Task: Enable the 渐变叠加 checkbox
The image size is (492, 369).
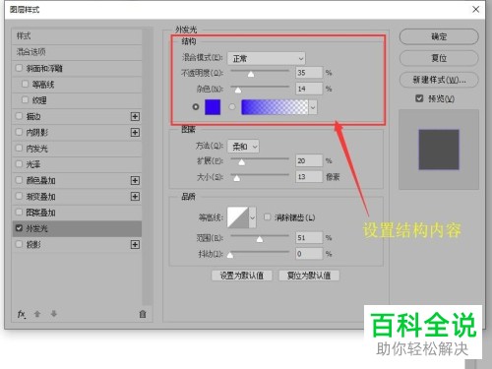Action: click(19, 196)
